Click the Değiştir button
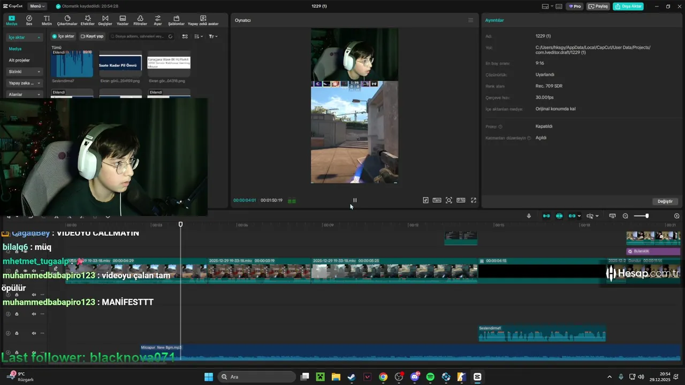Screen dimensions: 685x385 tap(665, 201)
